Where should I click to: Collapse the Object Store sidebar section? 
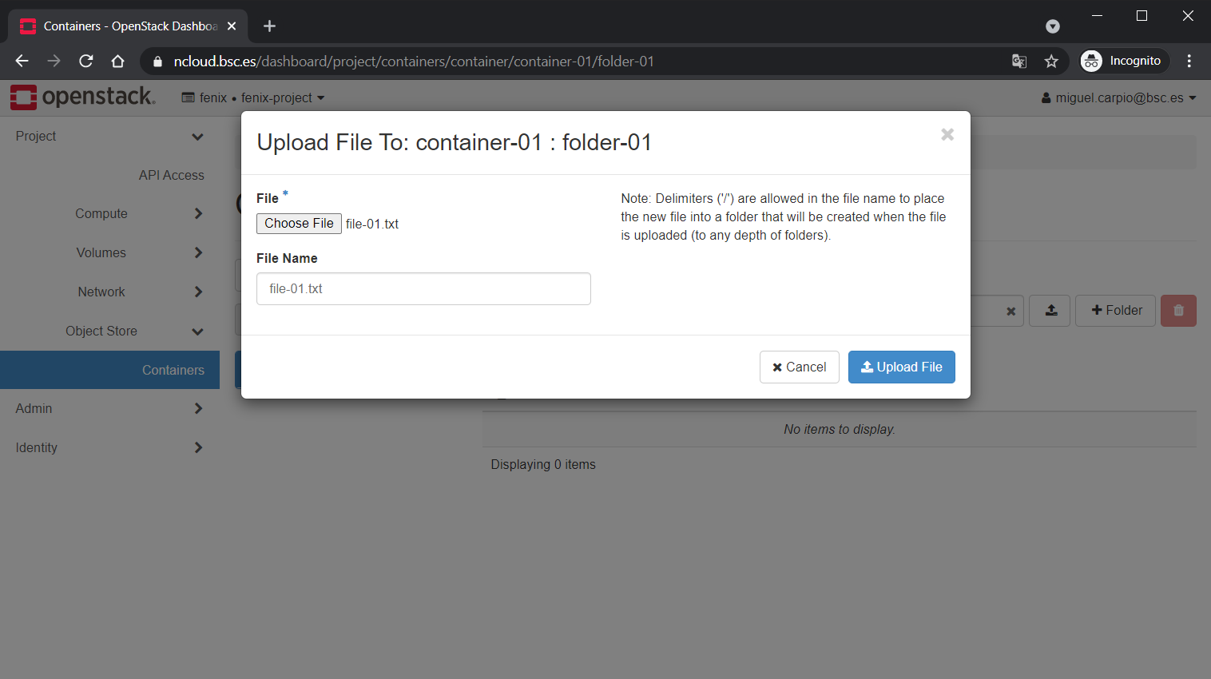point(109,331)
